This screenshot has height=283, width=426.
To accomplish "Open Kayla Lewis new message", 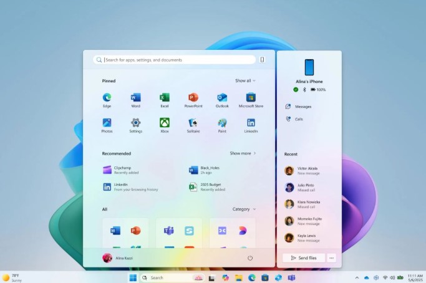I will tap(302, 238).
